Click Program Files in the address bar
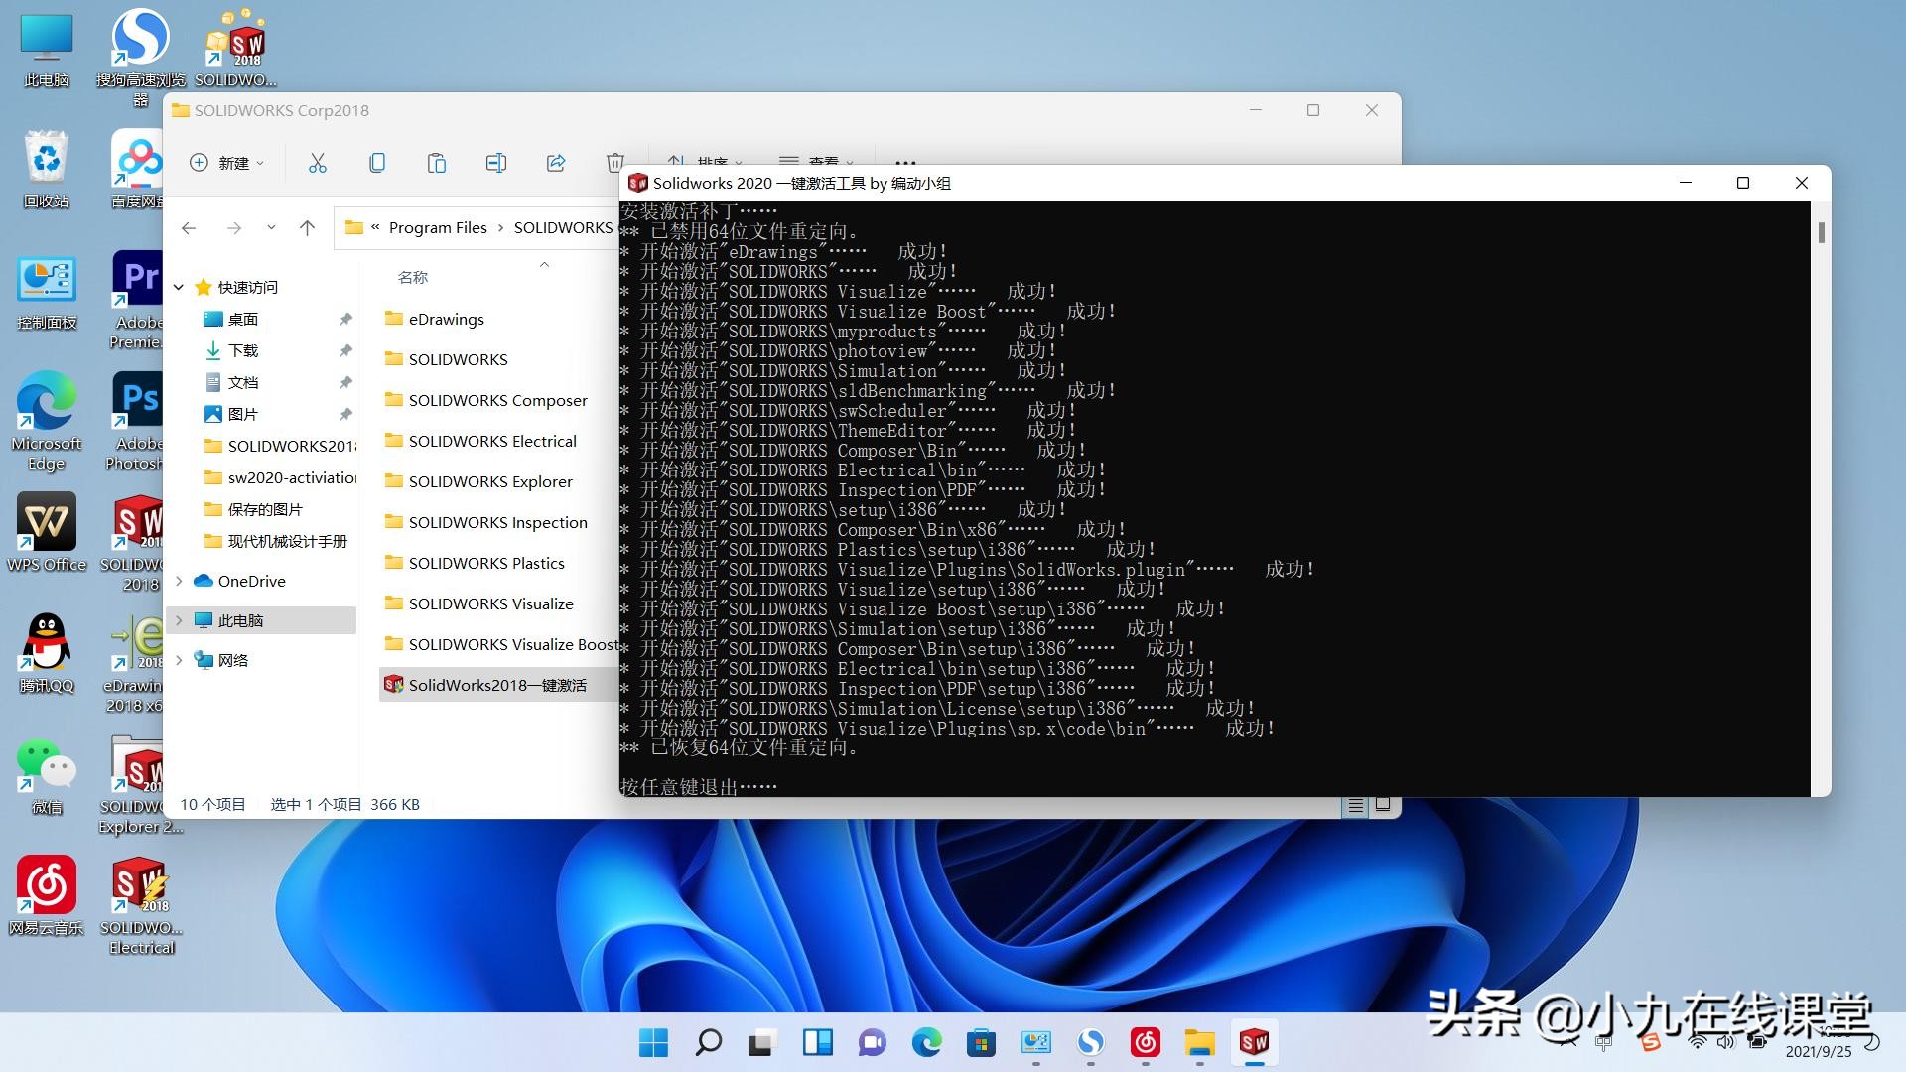 tap(438, 227)
